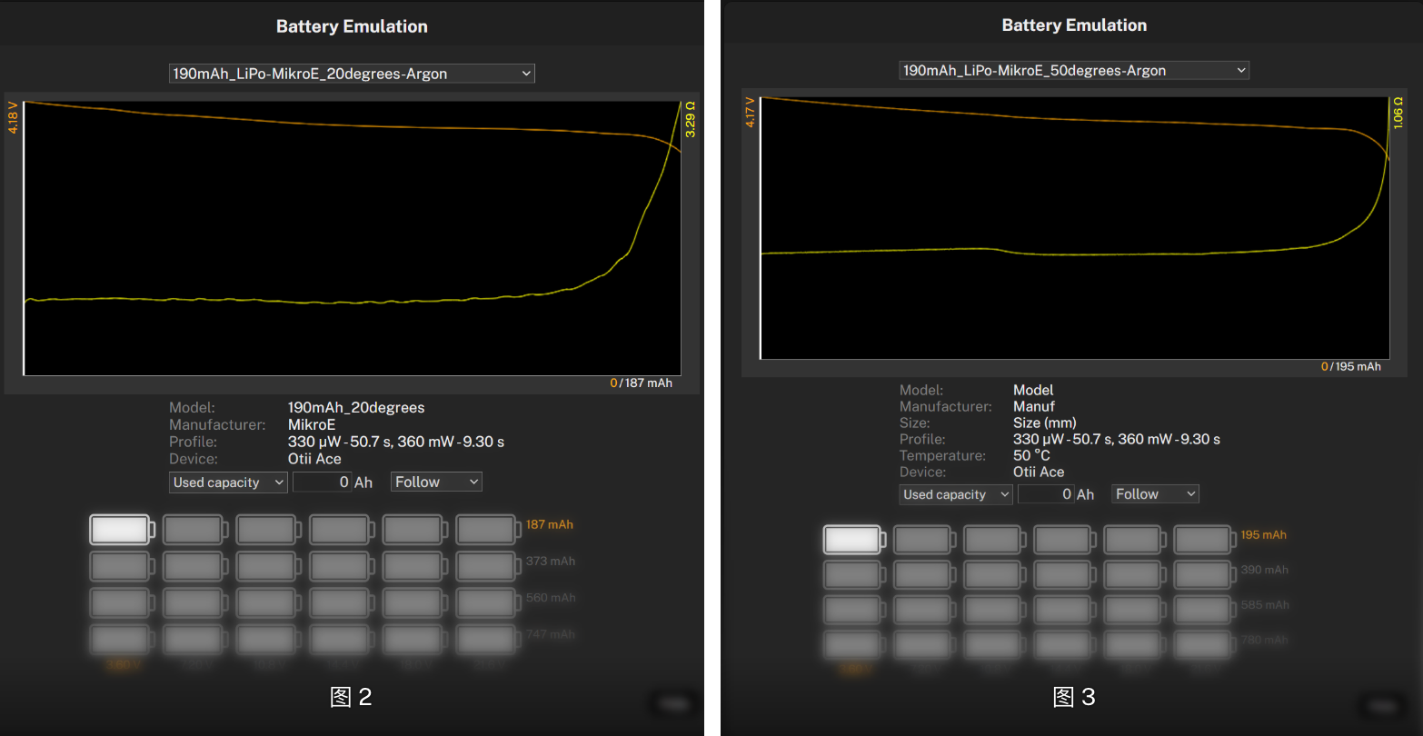Choose third battery in the 390 mAh row
Screen dimensions: 1423x736
click(995, 574)
